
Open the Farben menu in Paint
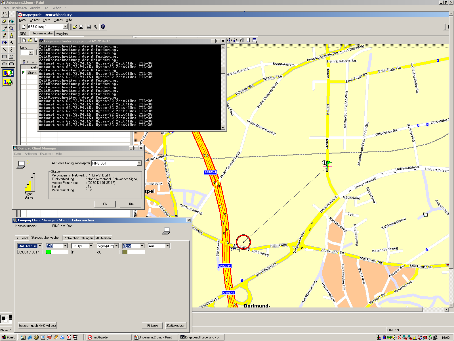pyautogui.click(x=56, y=8)
